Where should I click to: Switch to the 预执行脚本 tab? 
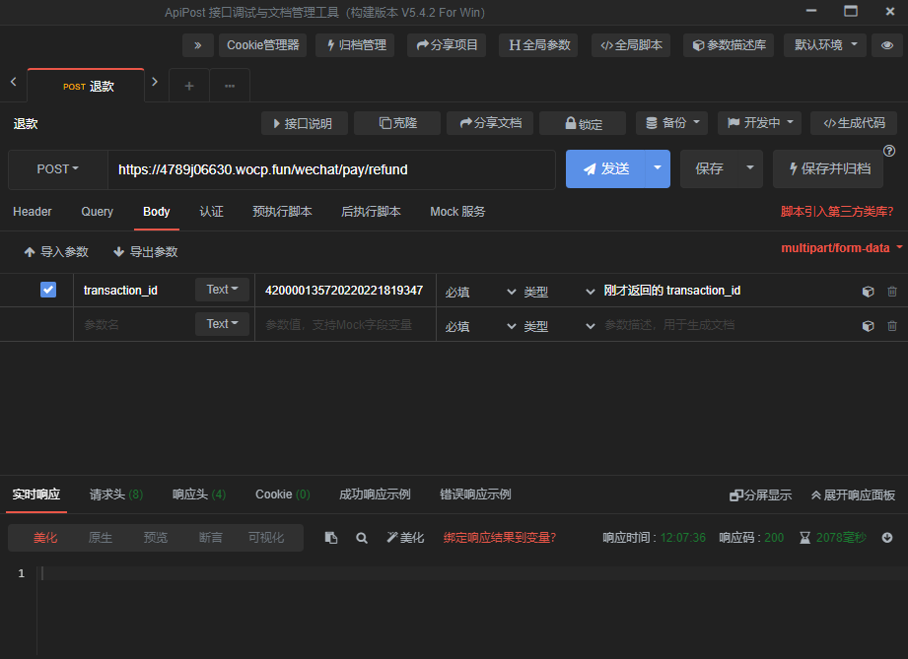pyautogui.click(x=282, y=212)
